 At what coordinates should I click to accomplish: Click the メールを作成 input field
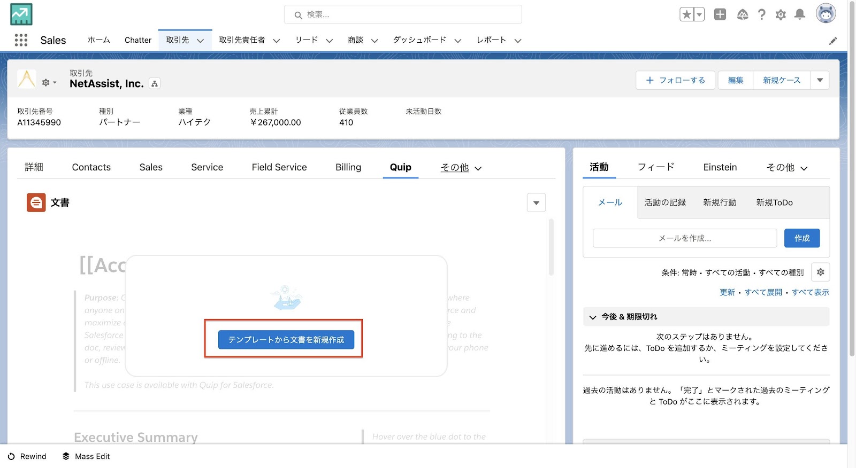pyautogui.click(x=685, y=238)
